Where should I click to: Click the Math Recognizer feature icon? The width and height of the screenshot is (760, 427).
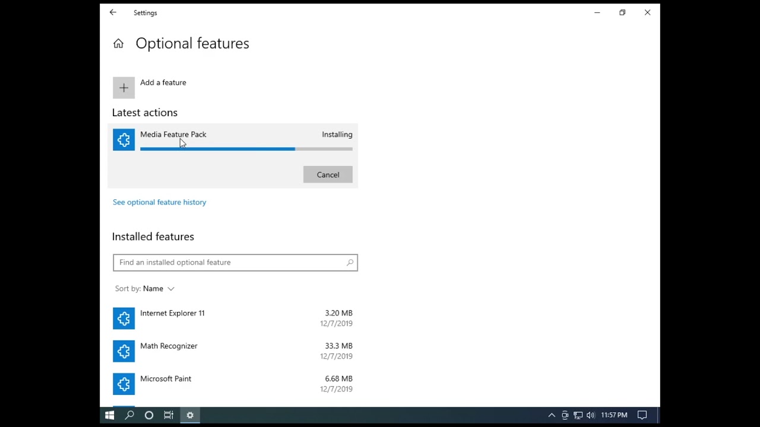tap(123, 351)
